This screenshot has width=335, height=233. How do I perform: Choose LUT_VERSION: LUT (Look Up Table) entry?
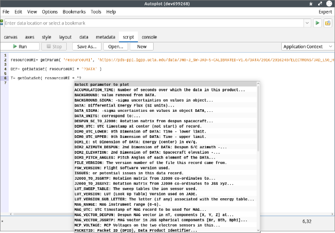166,194
